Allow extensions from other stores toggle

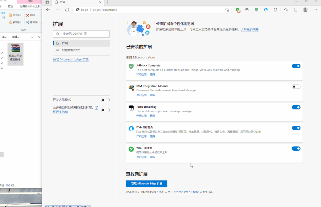[105, 110]
